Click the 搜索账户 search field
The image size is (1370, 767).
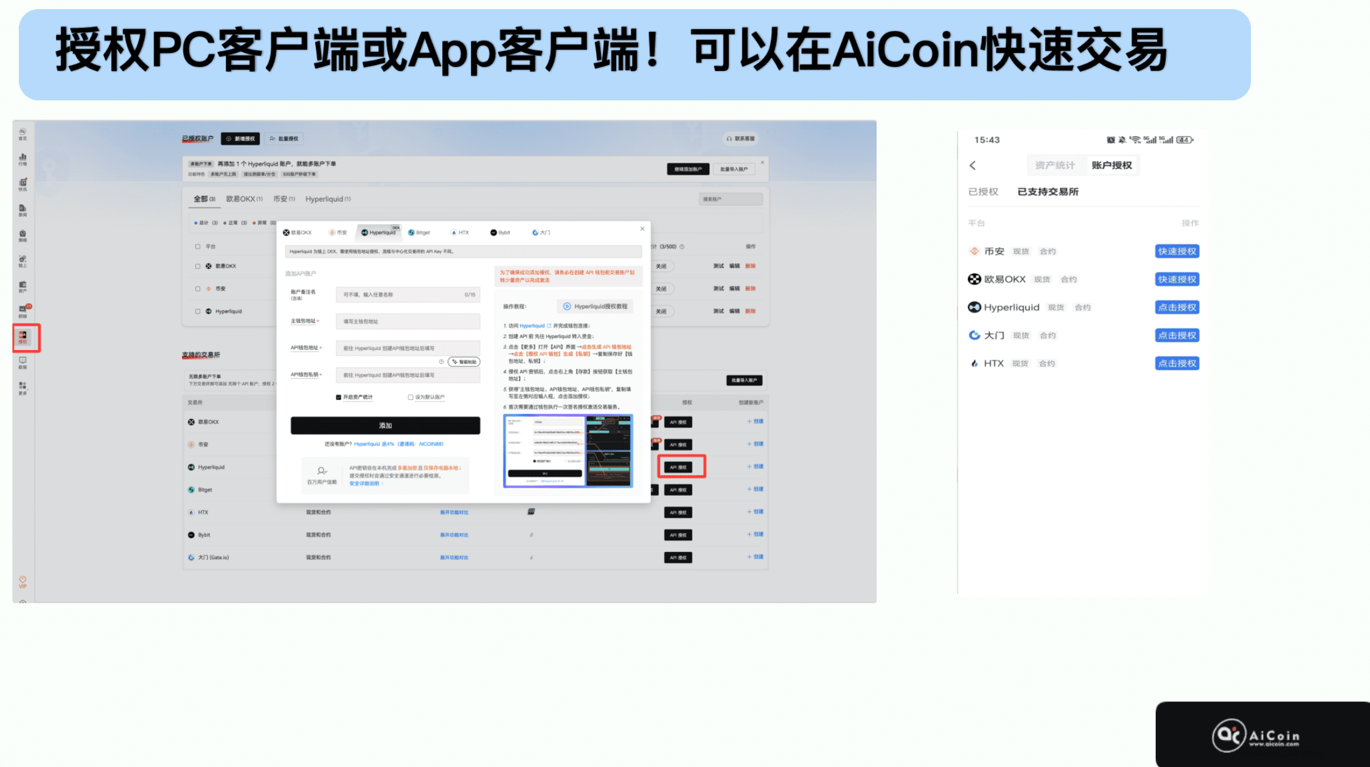pos(730,199)
